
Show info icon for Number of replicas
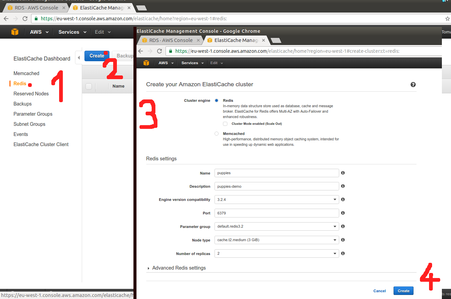343,253
